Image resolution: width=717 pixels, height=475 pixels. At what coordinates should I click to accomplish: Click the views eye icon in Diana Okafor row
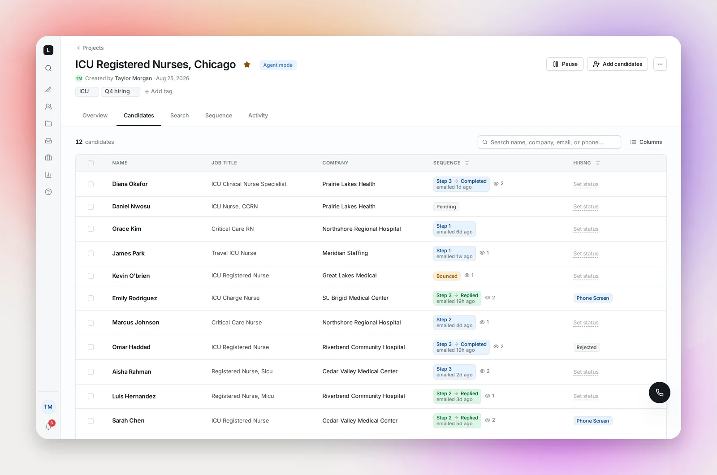(x=496, y=184)
